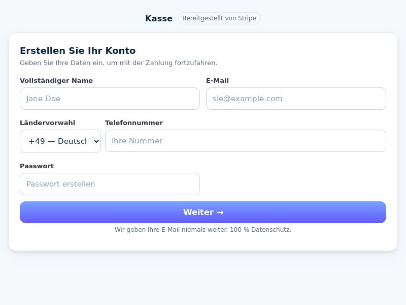Click the Ländervorwahl label
This screenshot has width=406, height=305.
tap(47, 123)
